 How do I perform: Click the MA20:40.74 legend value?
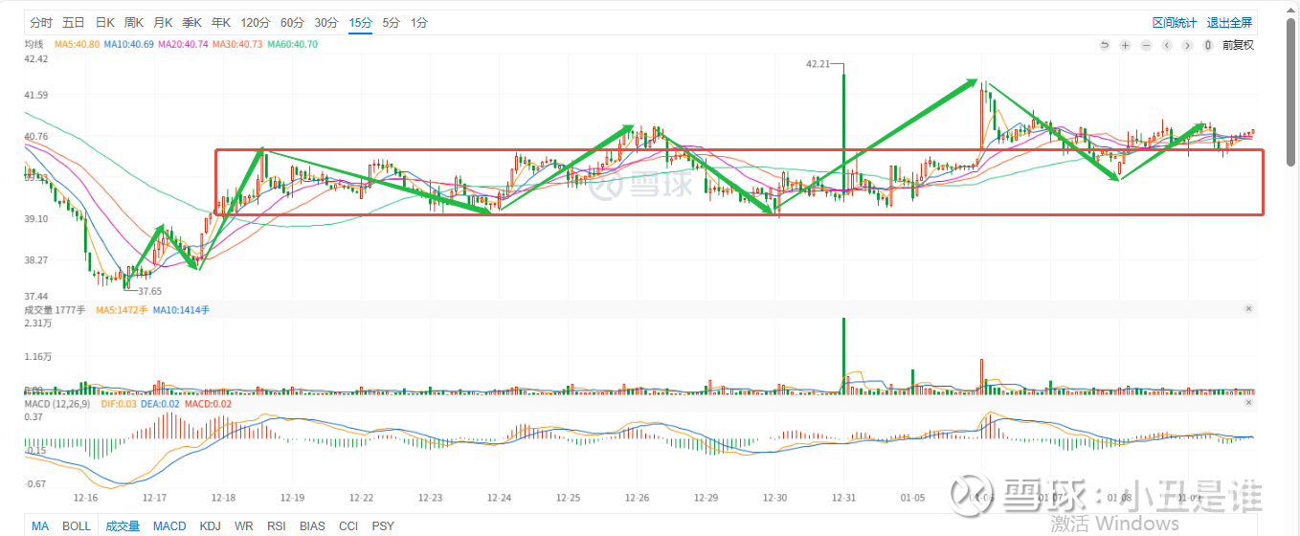click(183, 45)
